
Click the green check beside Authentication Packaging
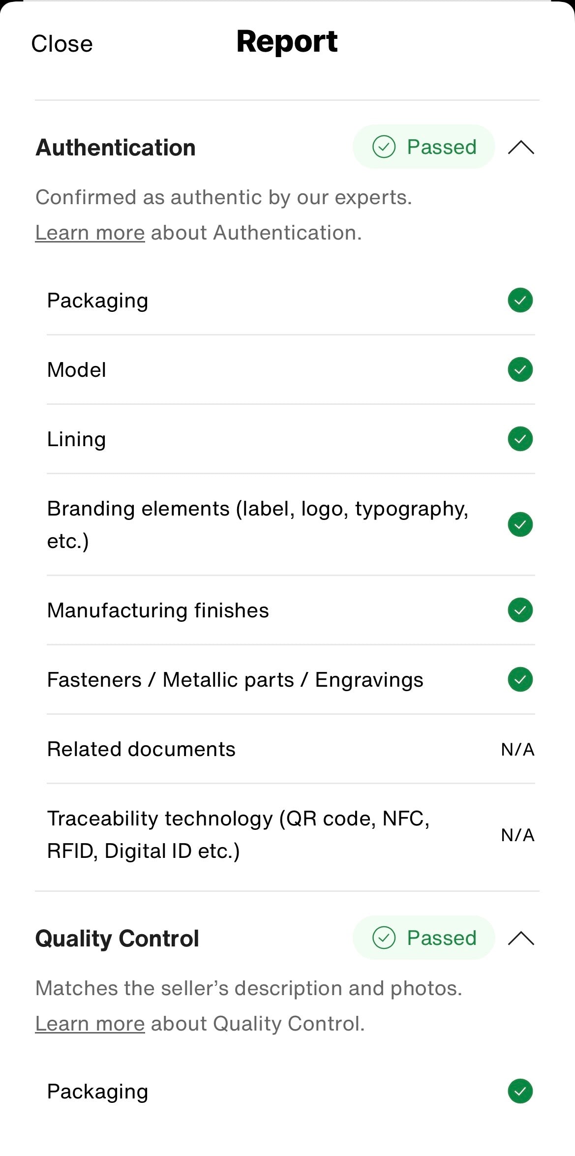click(520, 300)
